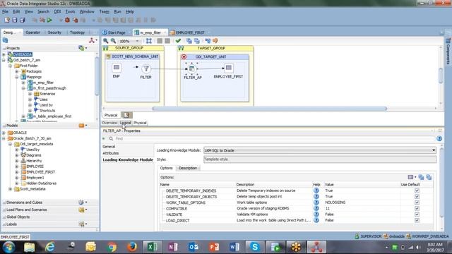The width and height of the screenshot is (452, 254).
Task: Click the new physical design tab icon
Action: (126, 115)
